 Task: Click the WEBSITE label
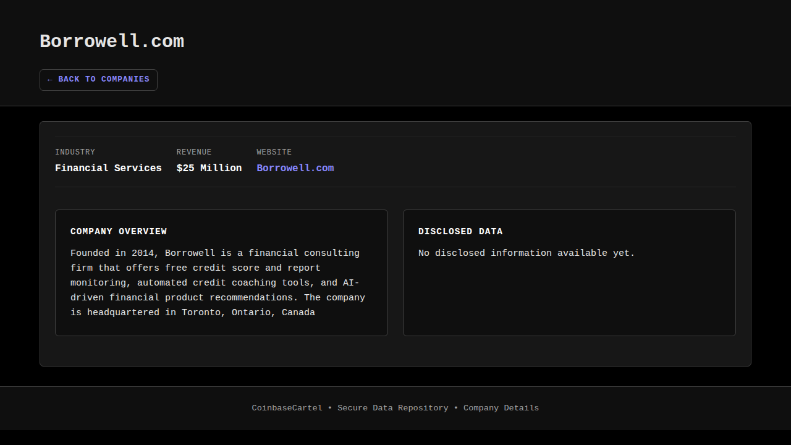point(274,152)
